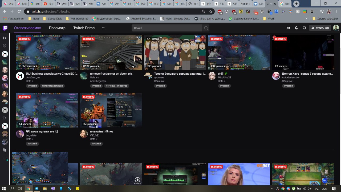This screenshot has width=341, height=192.
Task: Open the Prime Loot crown icon
Action: 288,28
